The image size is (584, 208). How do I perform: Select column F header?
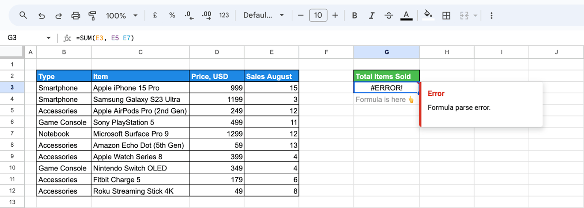[x=326, y=52]
